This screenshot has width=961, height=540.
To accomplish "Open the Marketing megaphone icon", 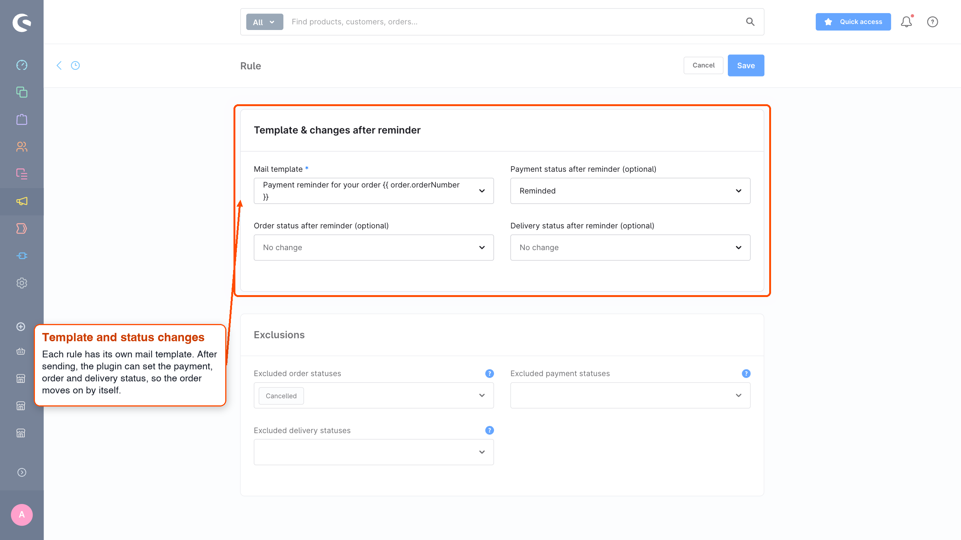I will tap(22, 201).
